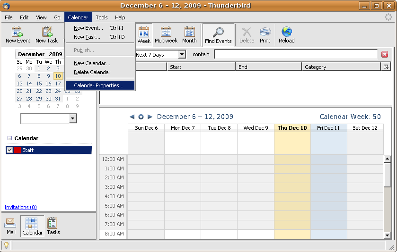Open the View menu

pos(41,17)
